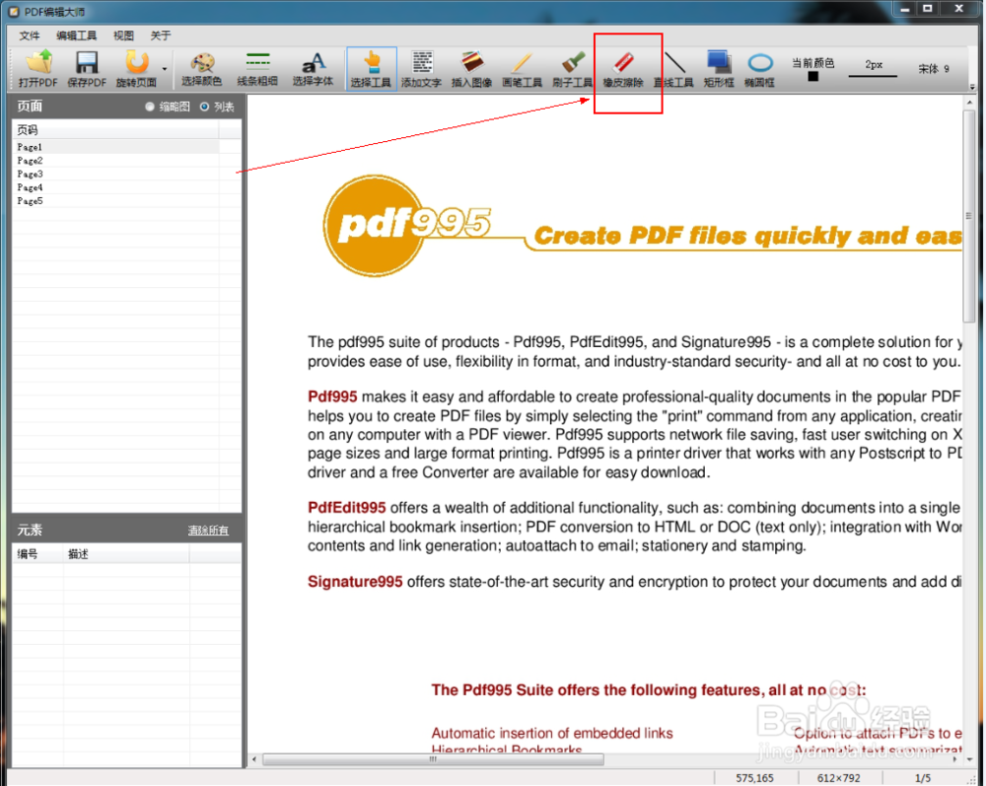Choose line thickness via 线条粗细
This screenshot has height=786, width=986.
tap(257, 68)
